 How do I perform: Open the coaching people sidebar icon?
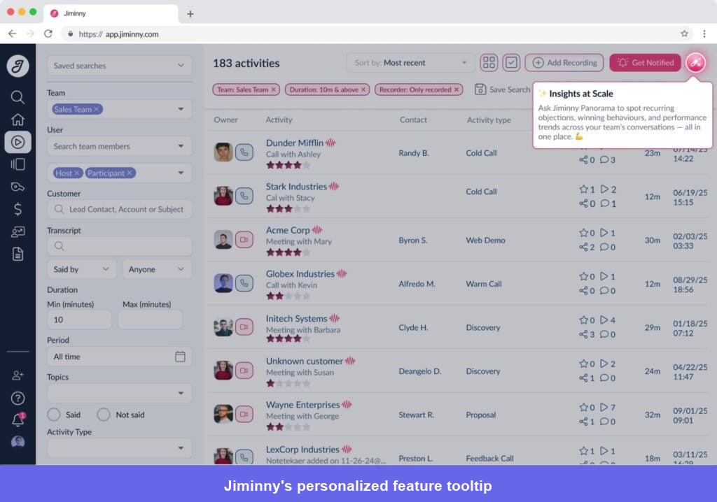pos(18,231)
